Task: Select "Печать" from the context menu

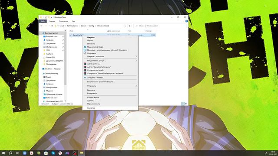Action: click(90, 40)
